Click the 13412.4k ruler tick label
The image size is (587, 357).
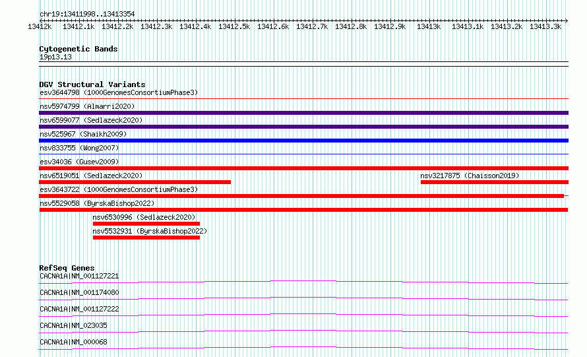click(x=195, y=26)
